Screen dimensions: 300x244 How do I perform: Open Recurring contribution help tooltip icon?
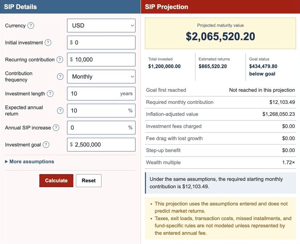click(60, 59)
